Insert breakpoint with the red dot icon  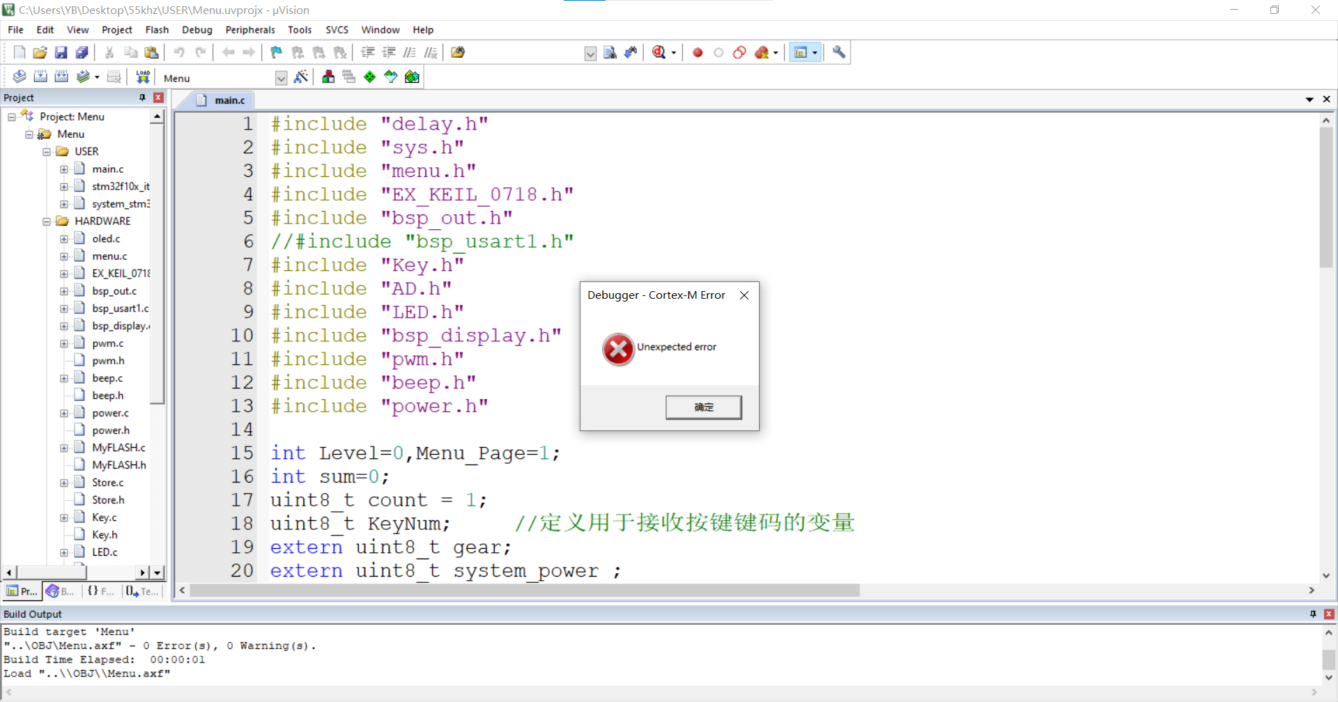click(698, 52)
